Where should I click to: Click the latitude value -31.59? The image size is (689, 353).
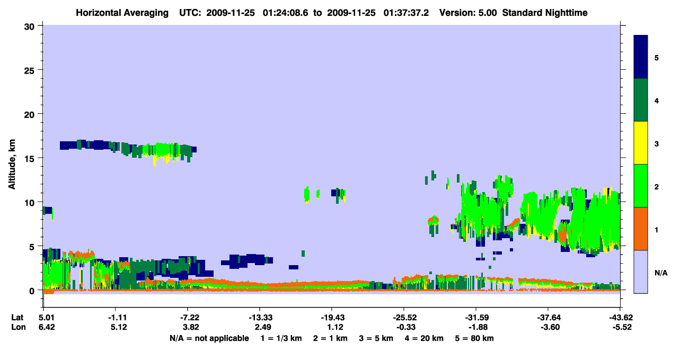coord(476,318)
